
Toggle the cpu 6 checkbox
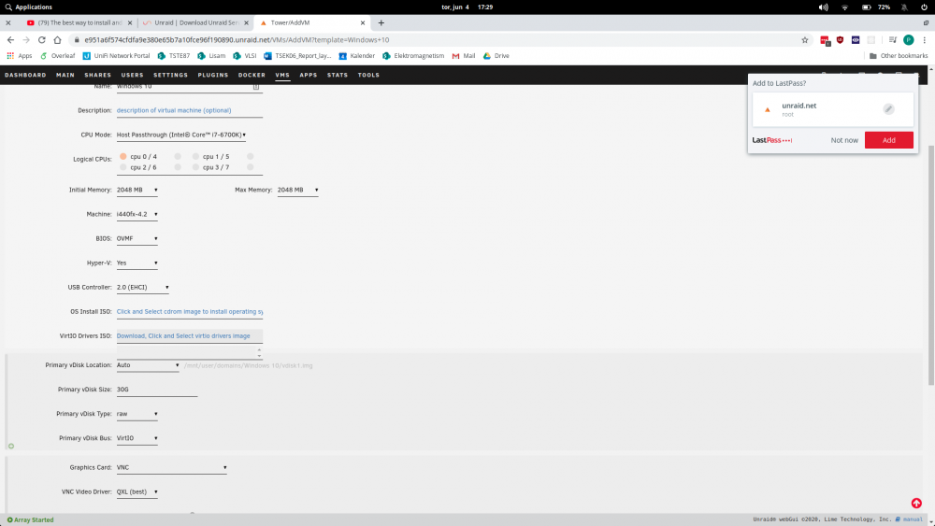pos(178,167)
